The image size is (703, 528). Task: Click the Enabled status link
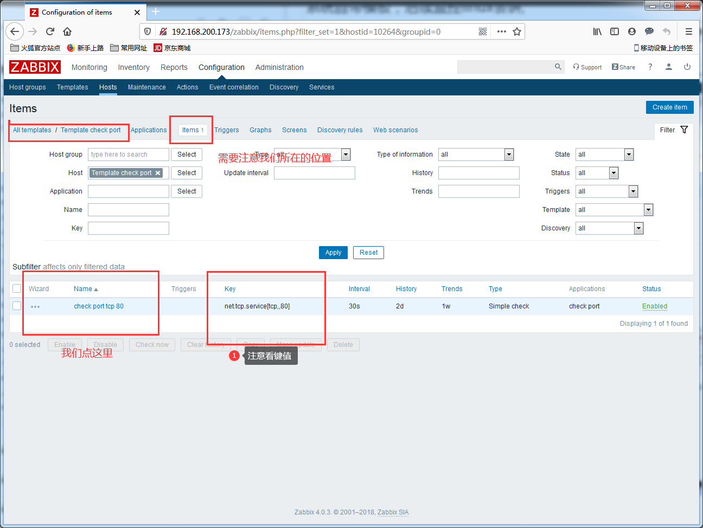(x=655, y=306)
